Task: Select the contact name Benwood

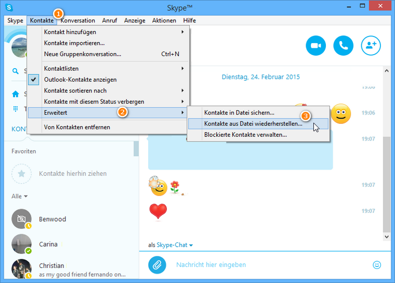Action: 52,219
